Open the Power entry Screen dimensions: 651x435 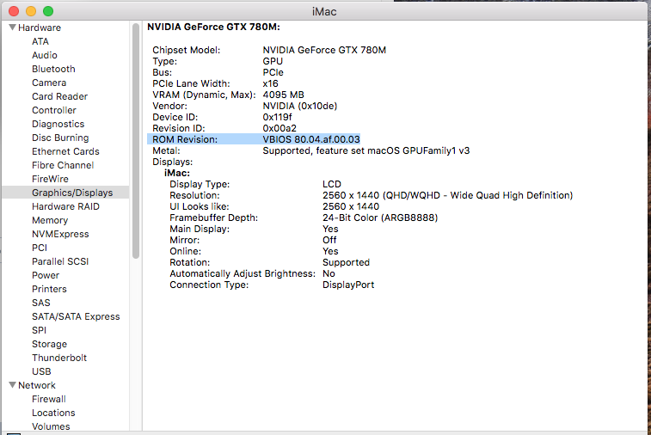pos(46,275)
